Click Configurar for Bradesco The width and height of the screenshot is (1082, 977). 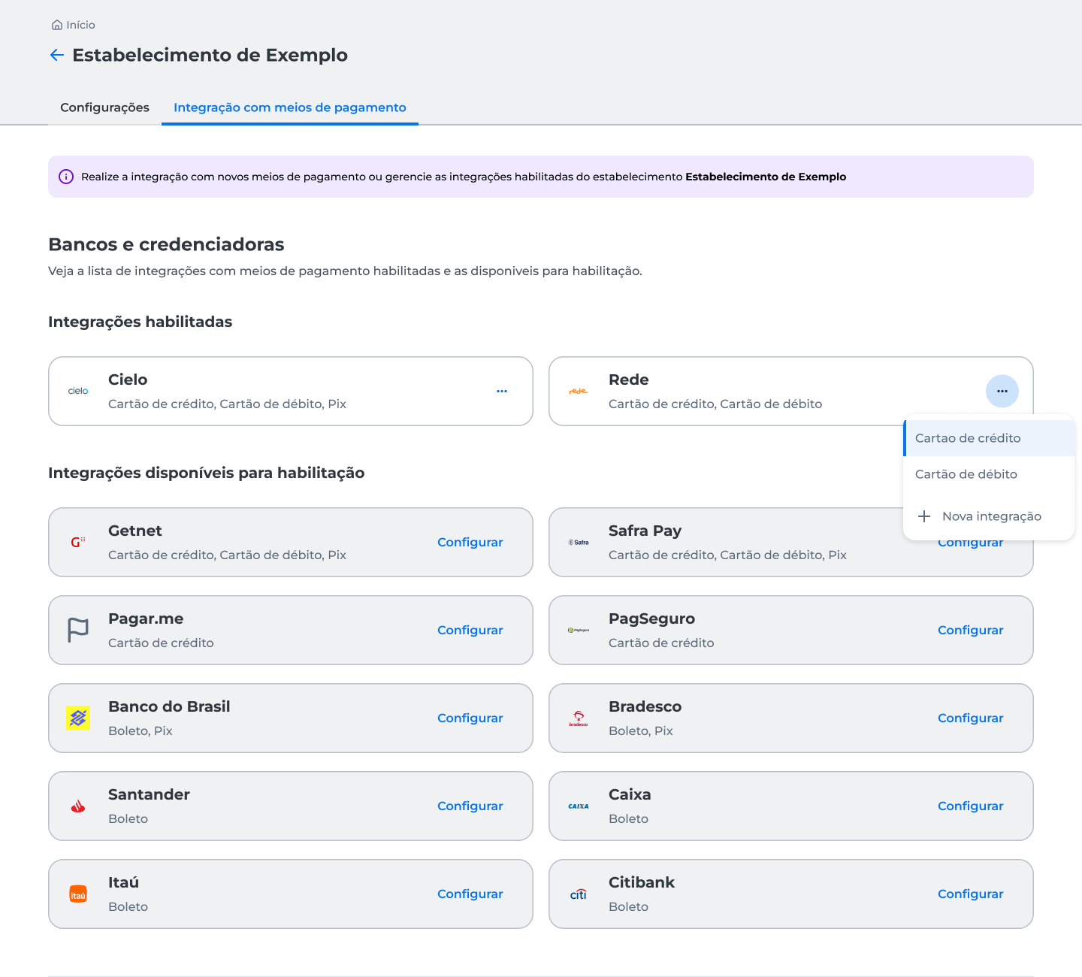tap(971, 718)
